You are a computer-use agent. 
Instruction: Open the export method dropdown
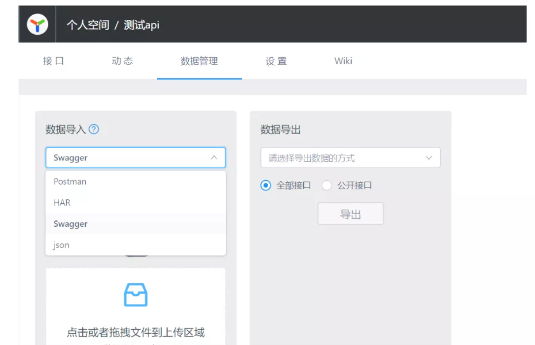pyautogui.click(x=350, y=158)
